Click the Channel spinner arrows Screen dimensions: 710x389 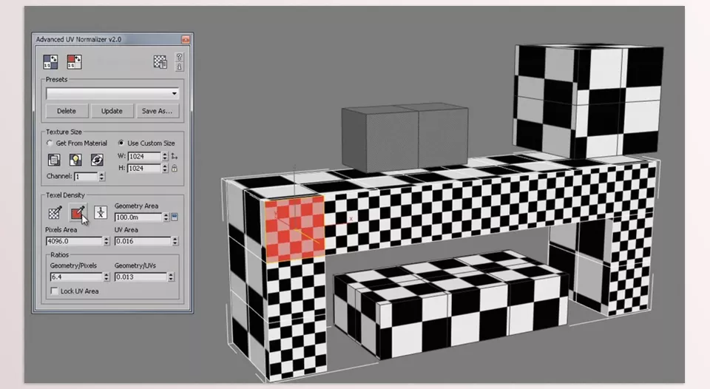[102, 177]
